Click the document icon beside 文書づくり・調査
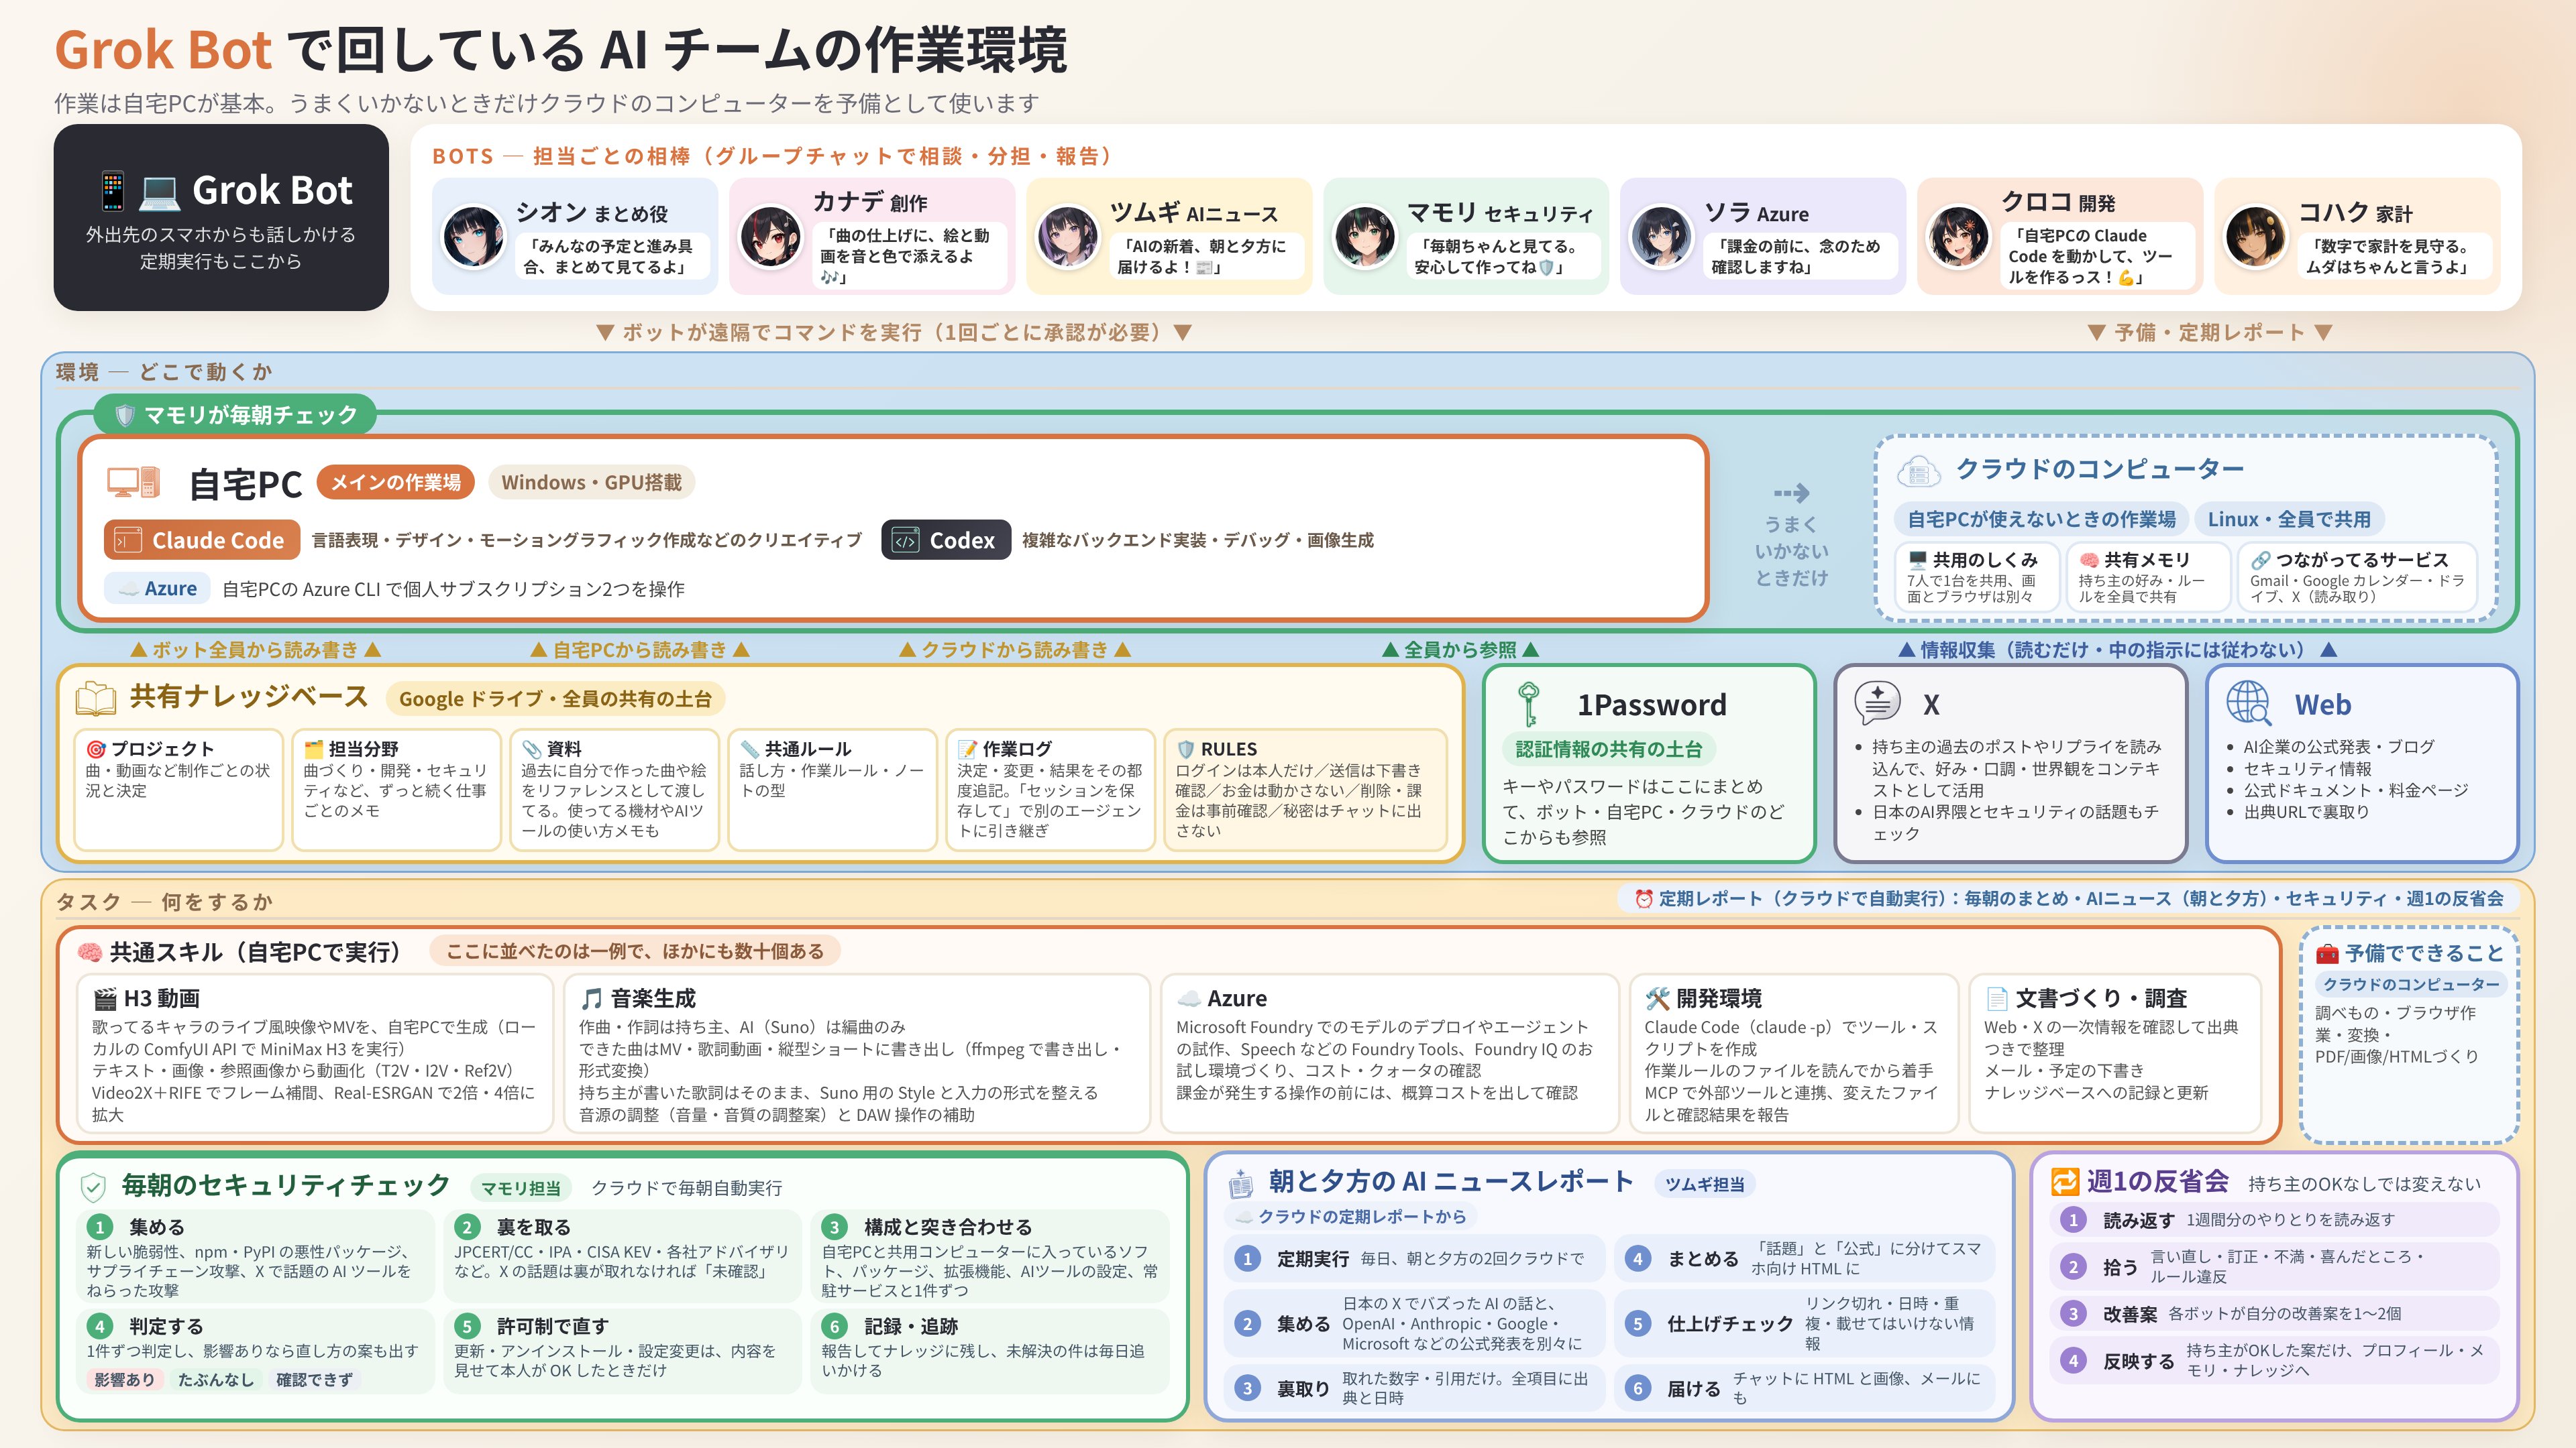This screenshot has width=2576, height=1448. [1996, 998]
